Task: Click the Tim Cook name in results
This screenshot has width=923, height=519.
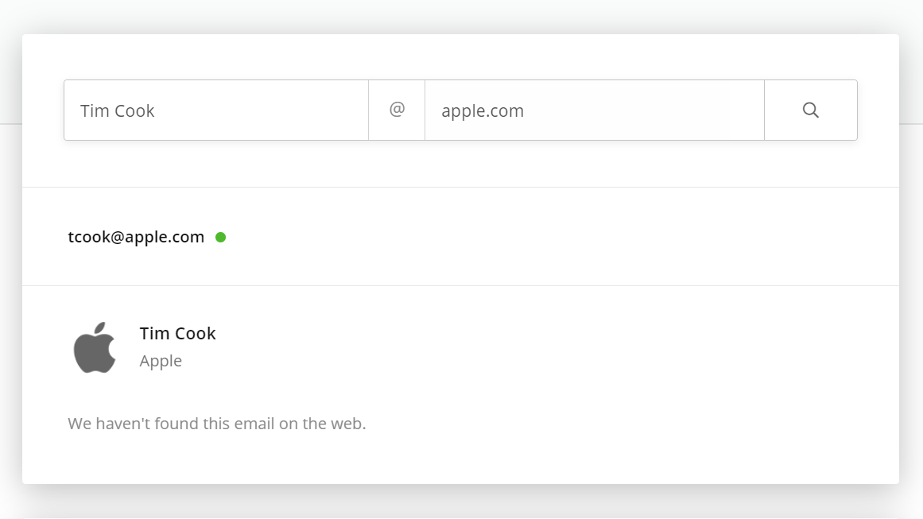Action: tap(178, 333)
